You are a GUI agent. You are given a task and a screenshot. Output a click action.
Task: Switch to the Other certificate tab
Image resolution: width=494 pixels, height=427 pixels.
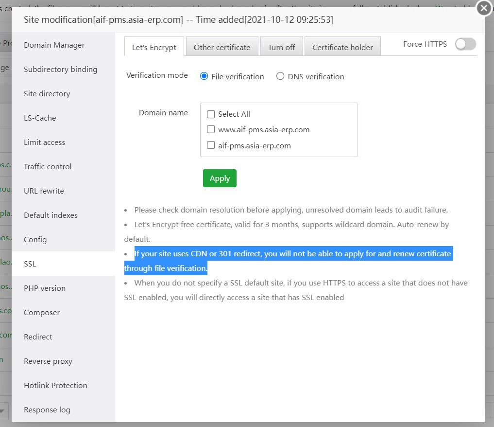pos(222,47)
